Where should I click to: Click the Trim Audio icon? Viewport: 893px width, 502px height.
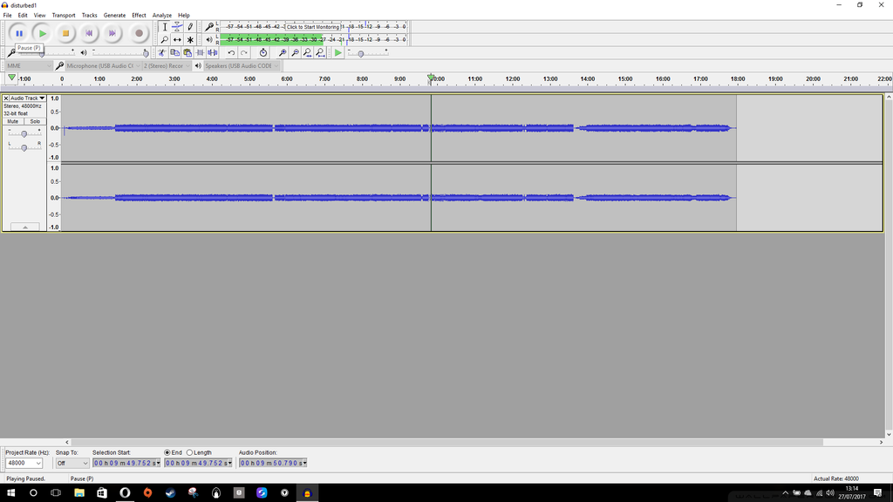(200, 52)
